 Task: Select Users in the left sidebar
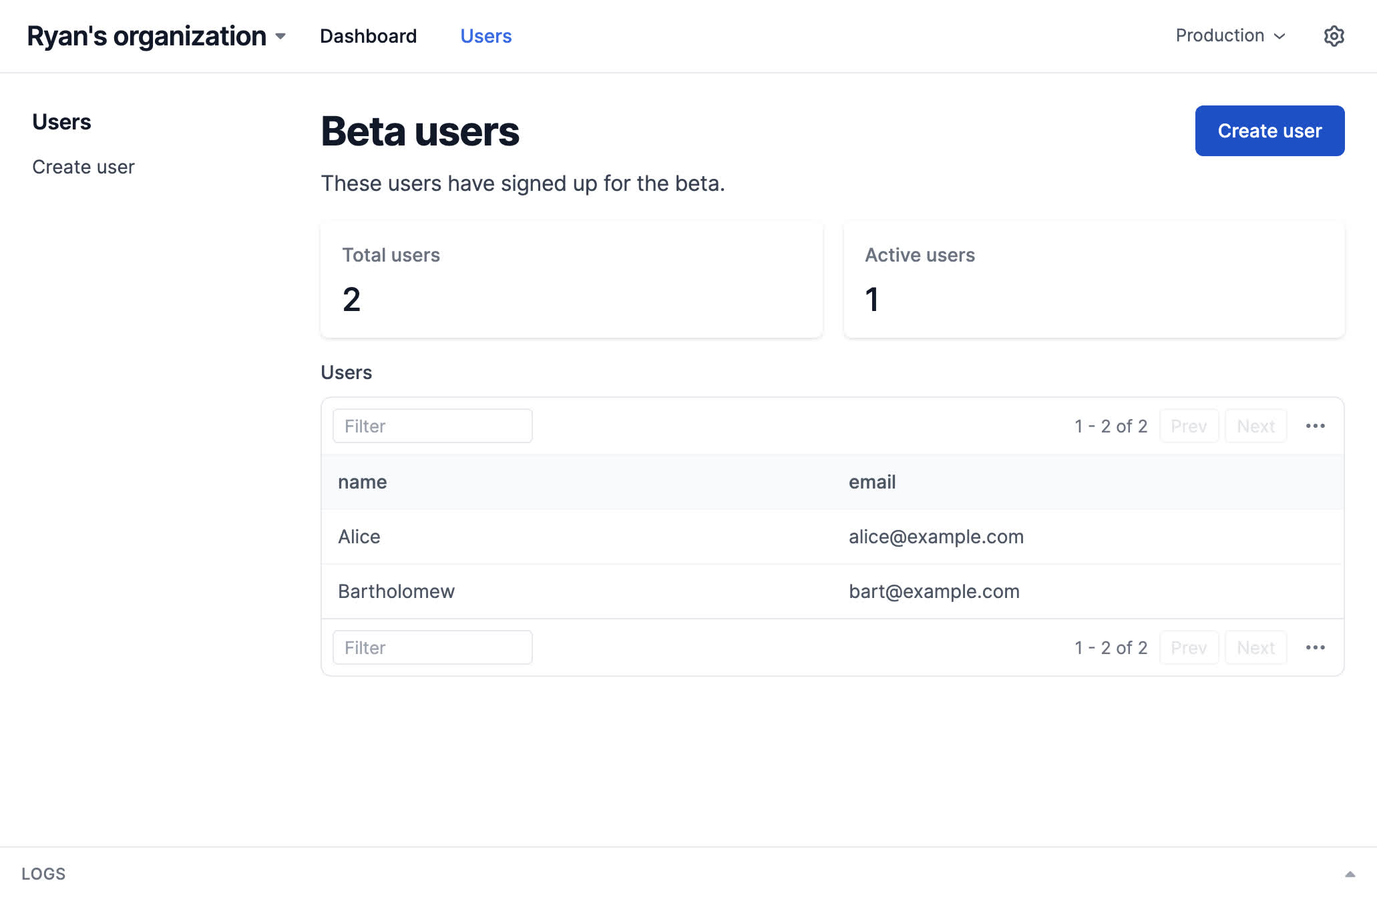point(61,122)
